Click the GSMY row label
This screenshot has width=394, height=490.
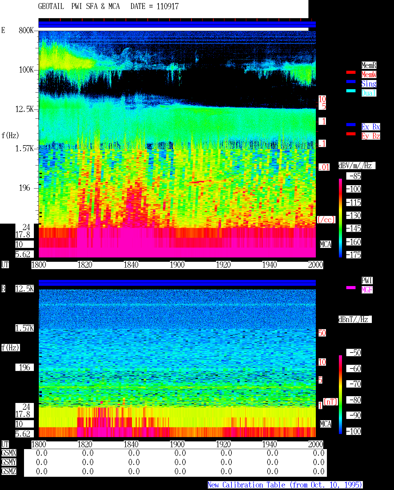(x=9, y=462)
